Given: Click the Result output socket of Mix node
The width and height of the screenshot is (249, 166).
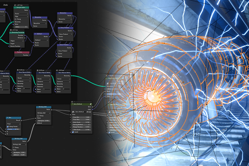Looking at the screenshot, I should pyautogui.click(x=21, y=120).
